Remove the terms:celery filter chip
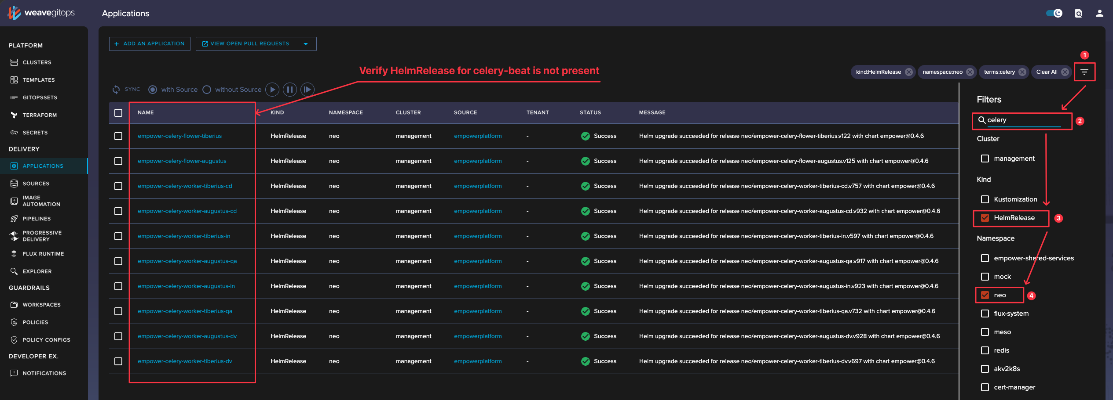The width and height of the screenshot is (1113, 400). click(1022, 72)
